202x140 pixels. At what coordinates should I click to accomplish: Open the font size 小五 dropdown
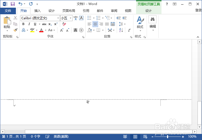coord(70,18)
